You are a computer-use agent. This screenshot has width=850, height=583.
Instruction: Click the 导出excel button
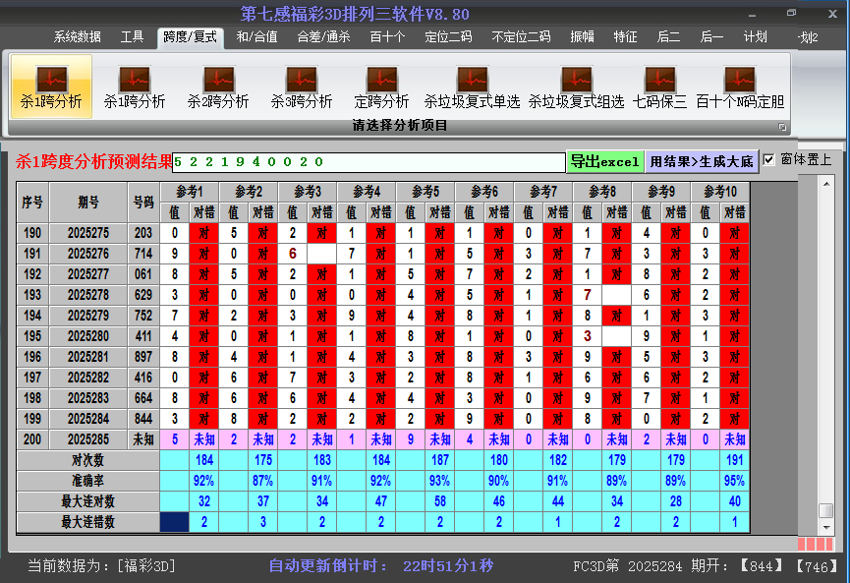click(604, 162)
